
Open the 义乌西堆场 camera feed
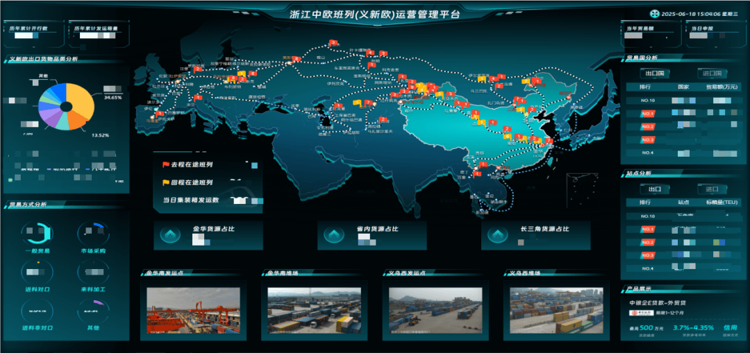pos(551,309)
